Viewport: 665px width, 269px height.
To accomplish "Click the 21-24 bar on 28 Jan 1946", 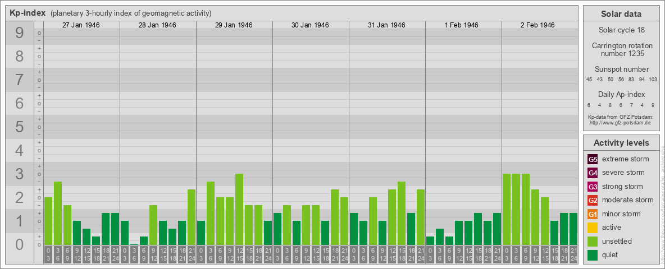I will click(192, 217).
